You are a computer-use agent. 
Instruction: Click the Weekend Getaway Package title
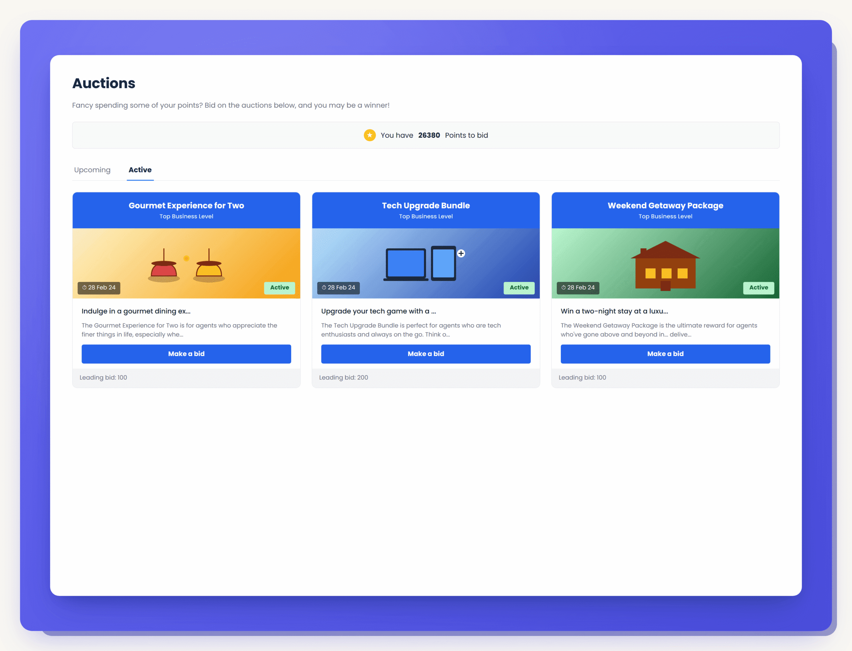coord(665,205)
